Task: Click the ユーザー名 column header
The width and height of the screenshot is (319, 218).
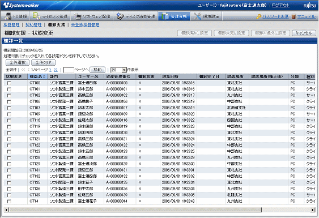Action: point(90,76)
